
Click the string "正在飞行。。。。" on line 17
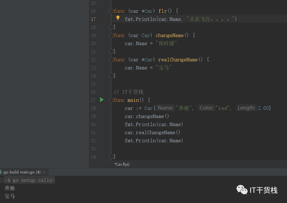click(x=210, y=19)
